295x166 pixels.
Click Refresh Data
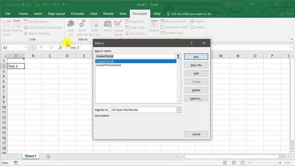[x=172, y=33]
